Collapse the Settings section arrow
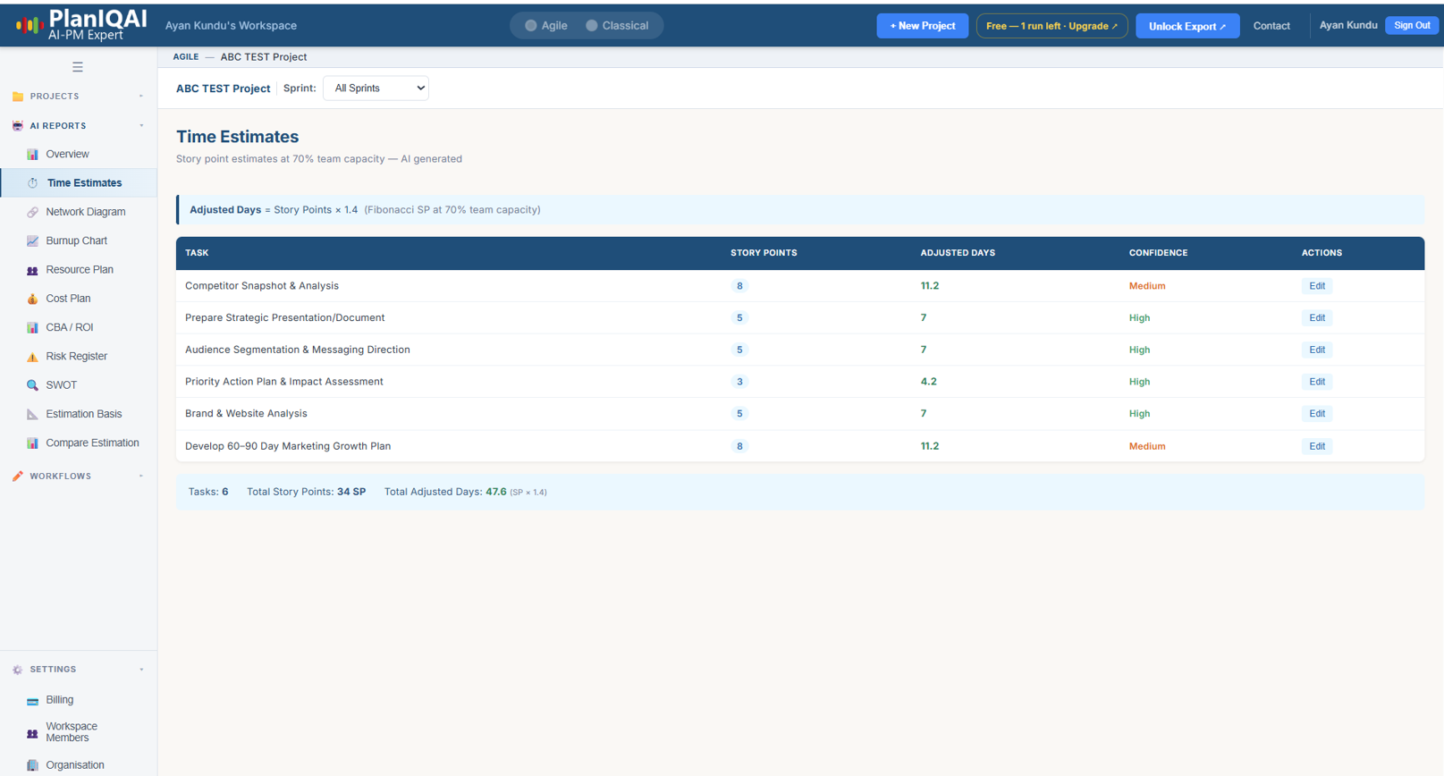Screen dimensions: 1444x776 141,670
